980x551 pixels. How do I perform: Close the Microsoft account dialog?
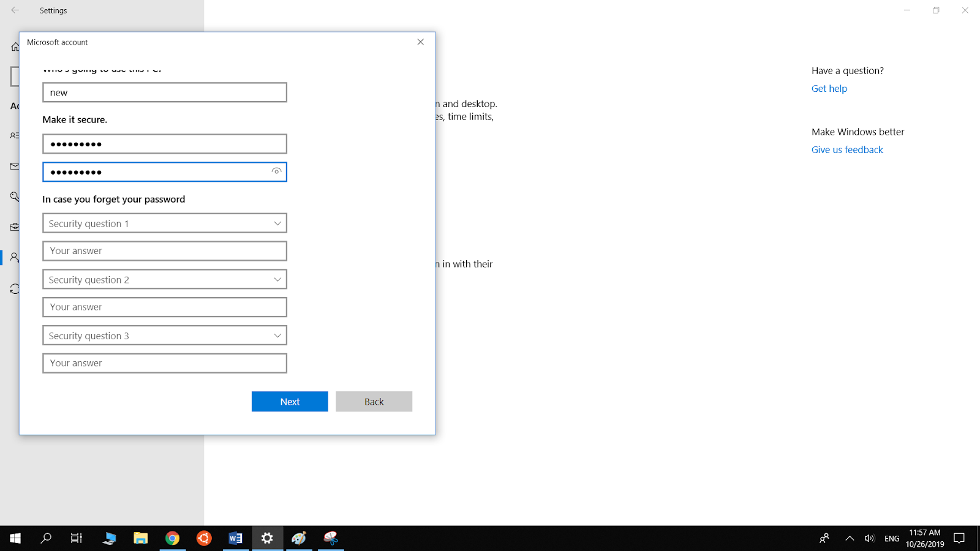[420, 42]
